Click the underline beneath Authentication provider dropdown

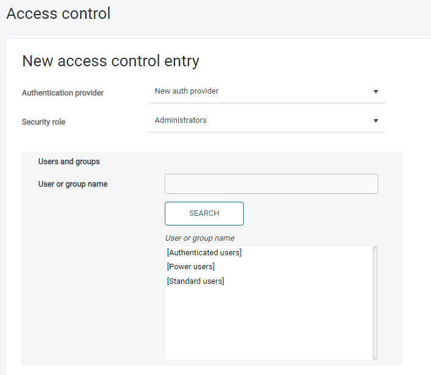(266, 103)
